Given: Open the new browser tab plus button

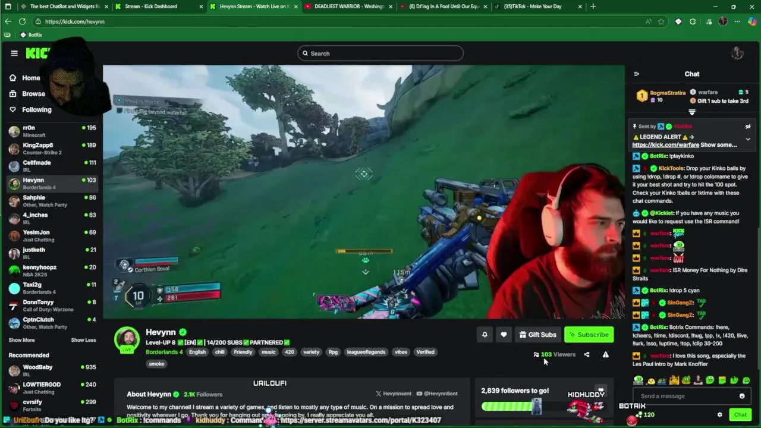Looking at the screenshot, I should click(x=593, y=7).
